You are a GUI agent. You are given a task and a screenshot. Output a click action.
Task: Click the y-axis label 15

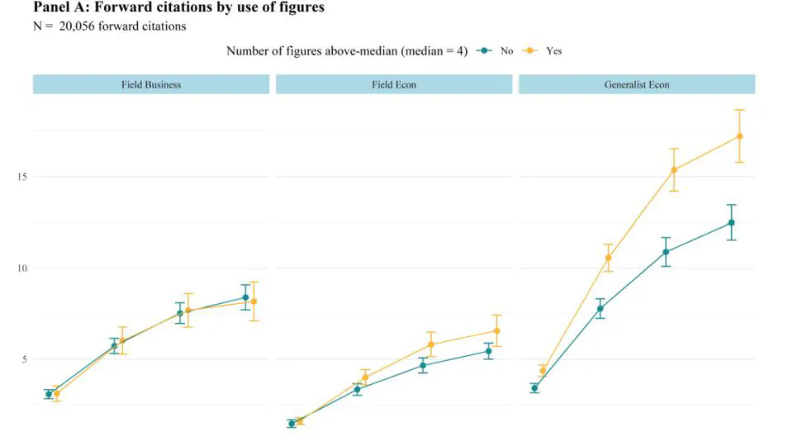[x=22, y=177]
